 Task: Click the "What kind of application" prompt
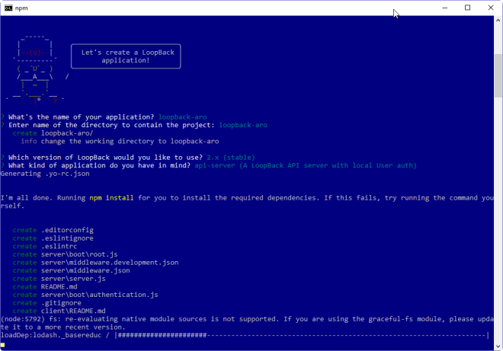pos(99,165)
